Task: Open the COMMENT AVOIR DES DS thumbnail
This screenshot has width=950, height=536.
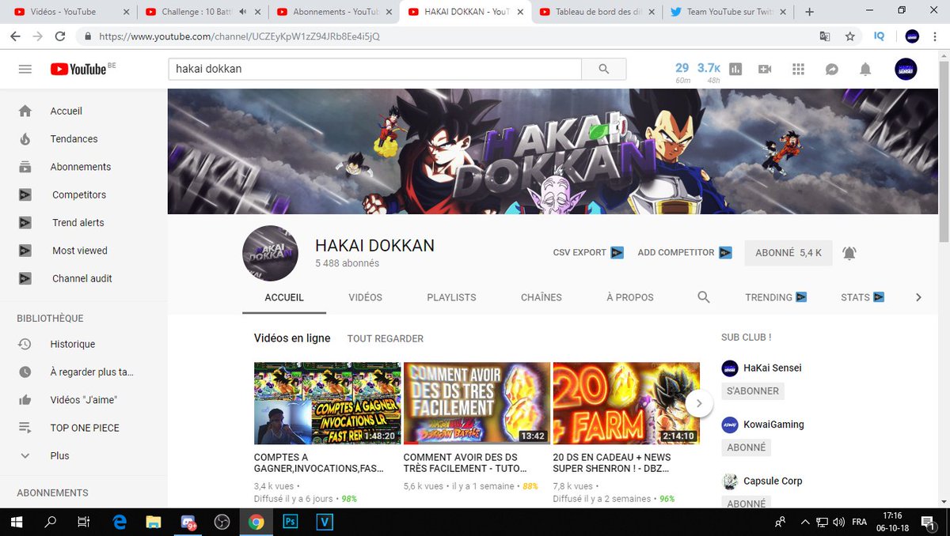Action: coord(477,403)
